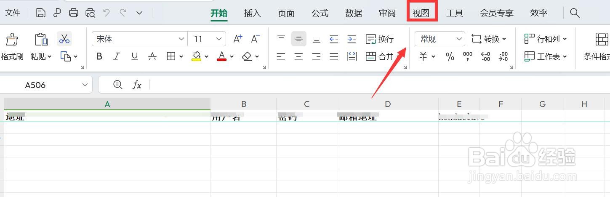
Task: Decrease indent icon
Action: pyautogui.click(x=334, y=39)
